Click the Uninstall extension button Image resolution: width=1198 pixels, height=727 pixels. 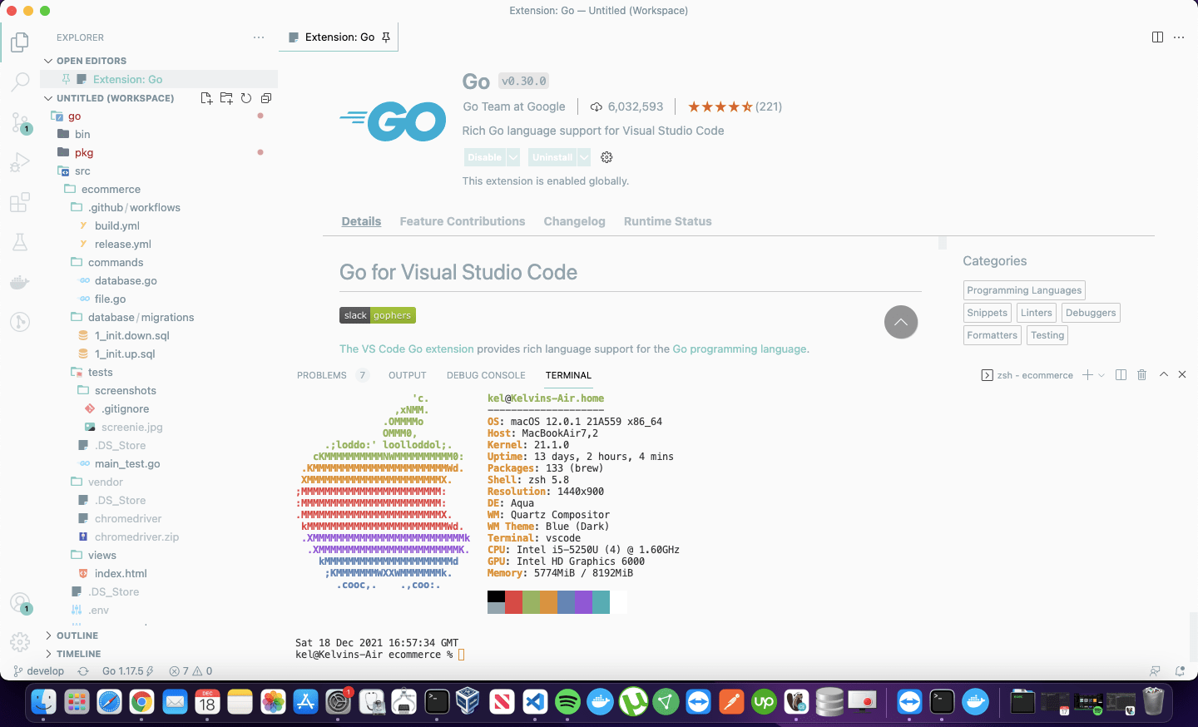[x=552, y=157]
